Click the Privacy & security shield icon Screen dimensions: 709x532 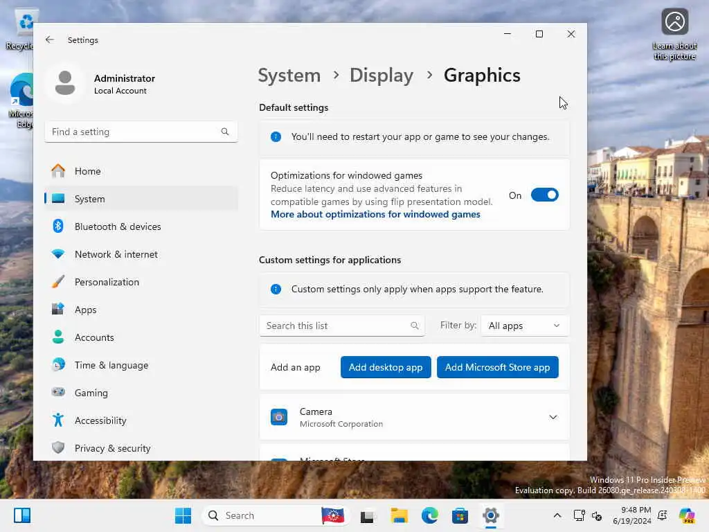point(58,448)
